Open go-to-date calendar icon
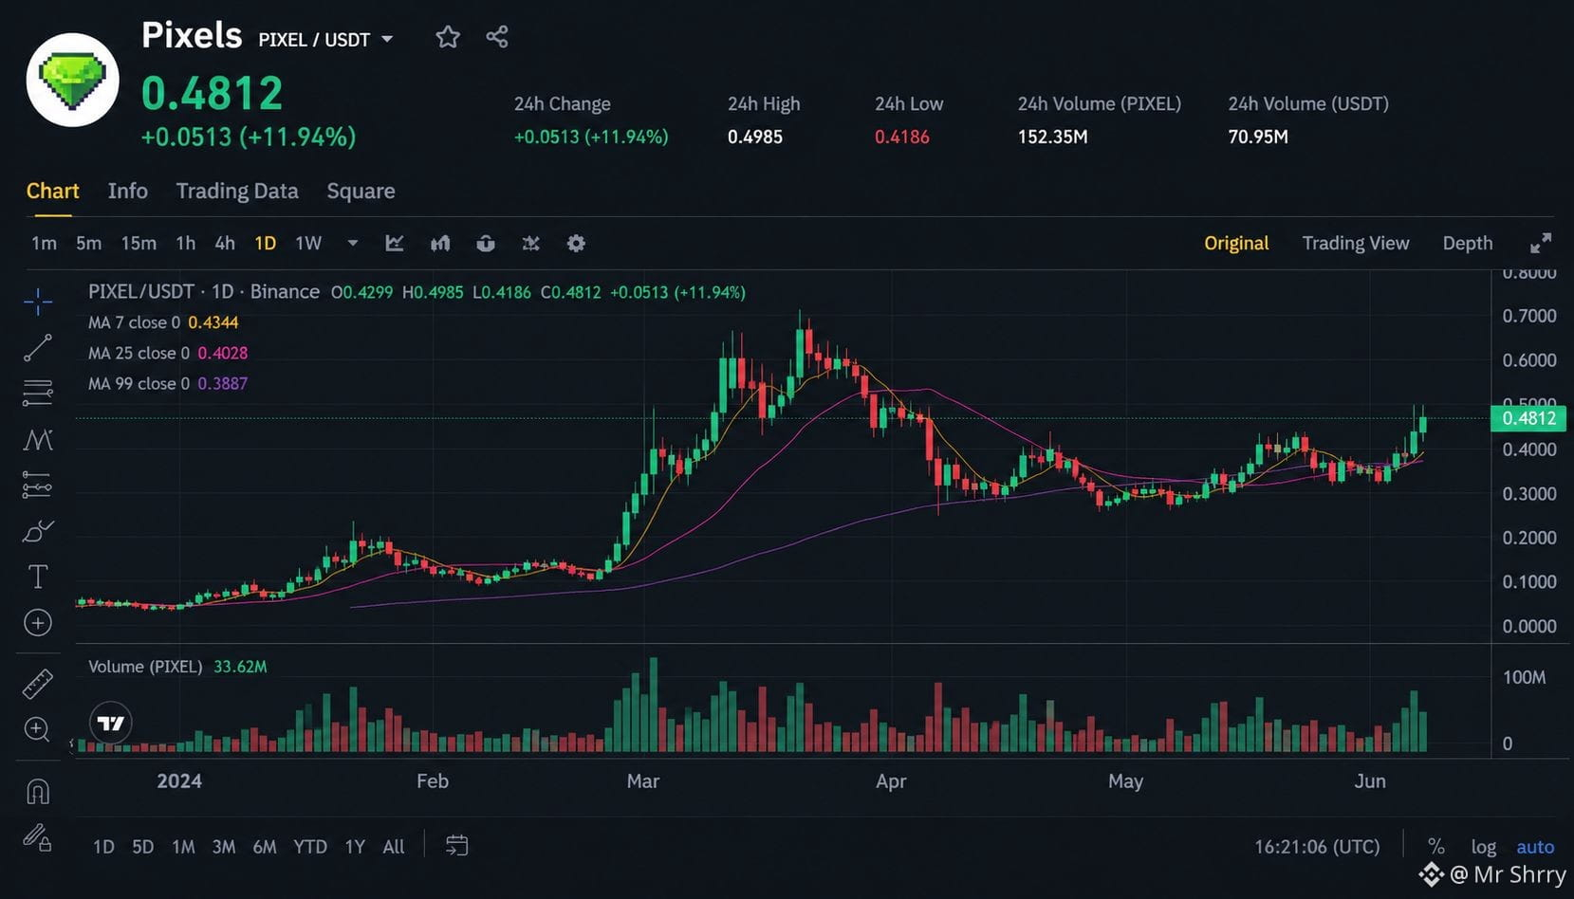 click(457, 846)
